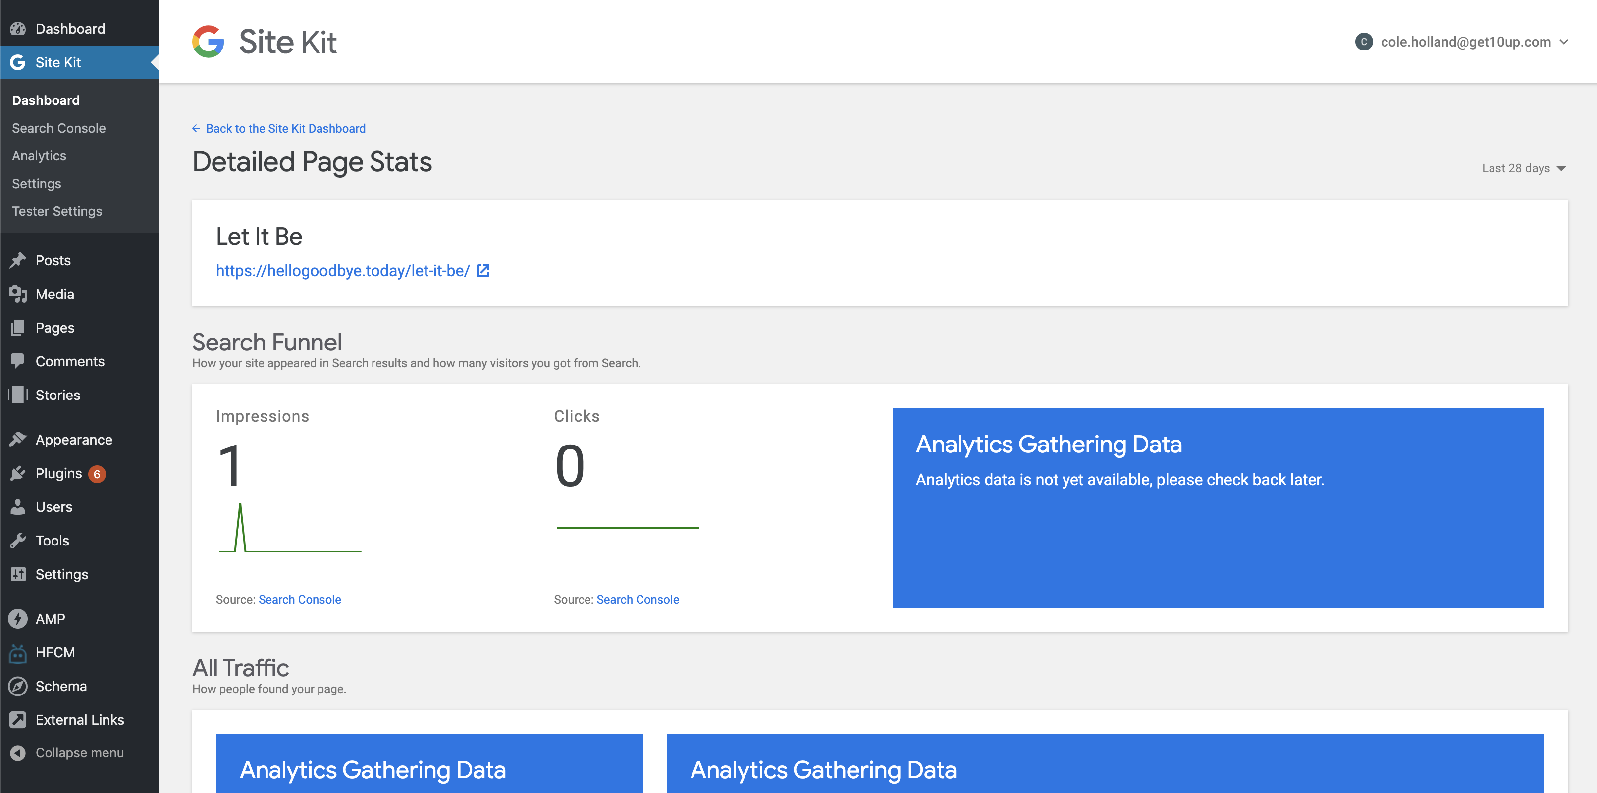The width and height of the screenshot is (1597, 793).
Task: Open the AMP menu
Action: [x=79, y=619]
